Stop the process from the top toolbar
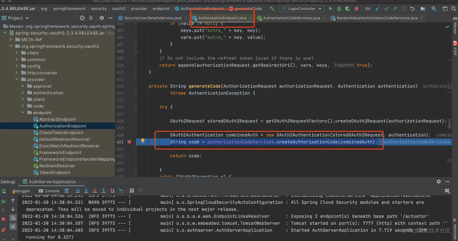Screen dimensions: 458x241 click(357, 9)
